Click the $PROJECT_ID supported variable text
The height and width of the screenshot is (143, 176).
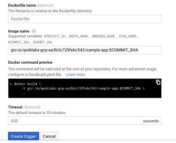point(54,36)
